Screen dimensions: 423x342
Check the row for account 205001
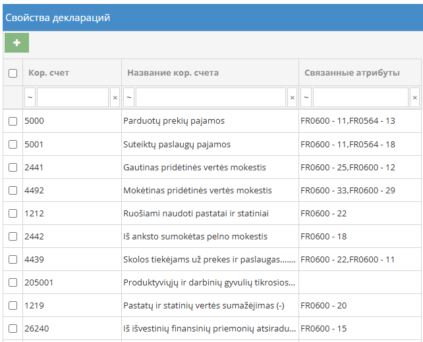13,283
